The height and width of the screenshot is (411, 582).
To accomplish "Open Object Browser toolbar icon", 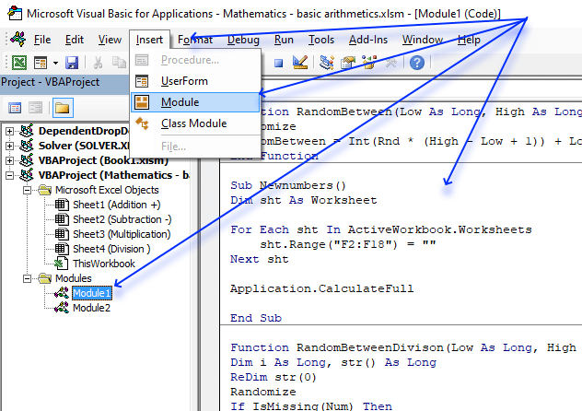I will coord(369,62).
